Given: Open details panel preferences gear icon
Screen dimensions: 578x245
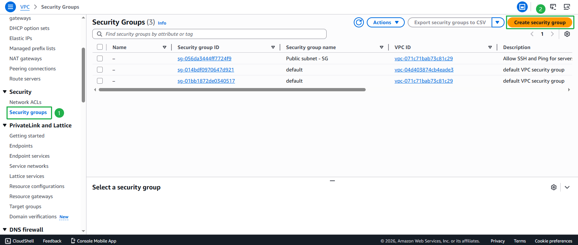Looking at the screenshot, I should pyautogui.click(x=554, y=187).
